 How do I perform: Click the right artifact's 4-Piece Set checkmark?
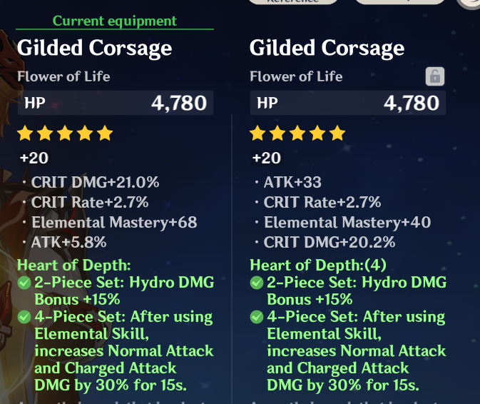[x=257, y=317]
